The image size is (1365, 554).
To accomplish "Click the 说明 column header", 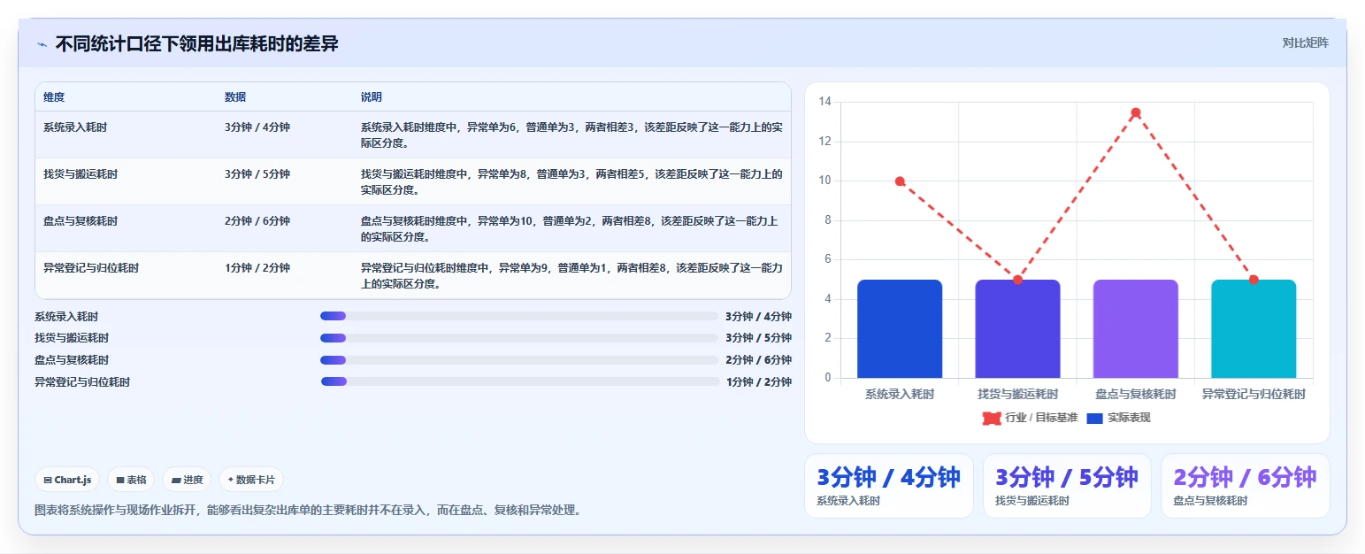I will 372,97.
